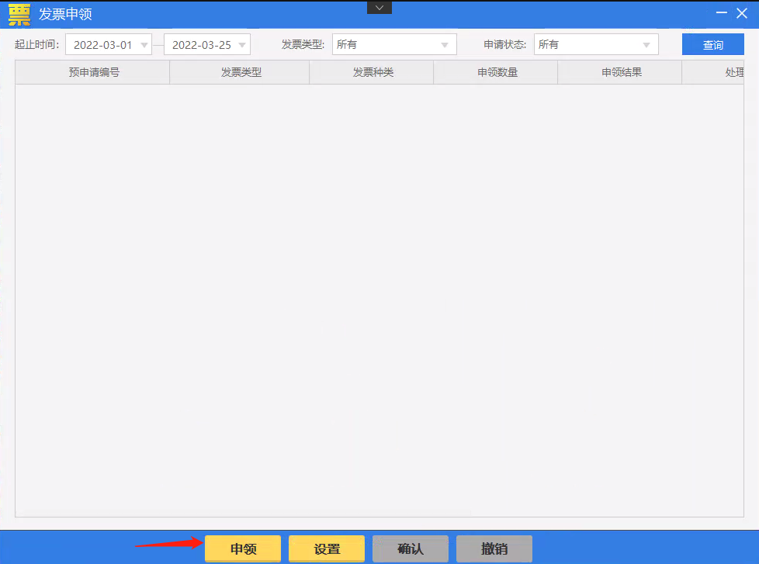The width and height of the screenshot is (759, 564).
Task: Click the grey 撤销 button
Action: [494, 548]
